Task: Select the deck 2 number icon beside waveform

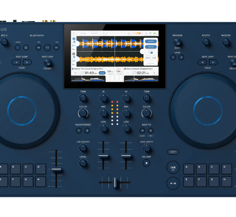Action: click(74, 54)
